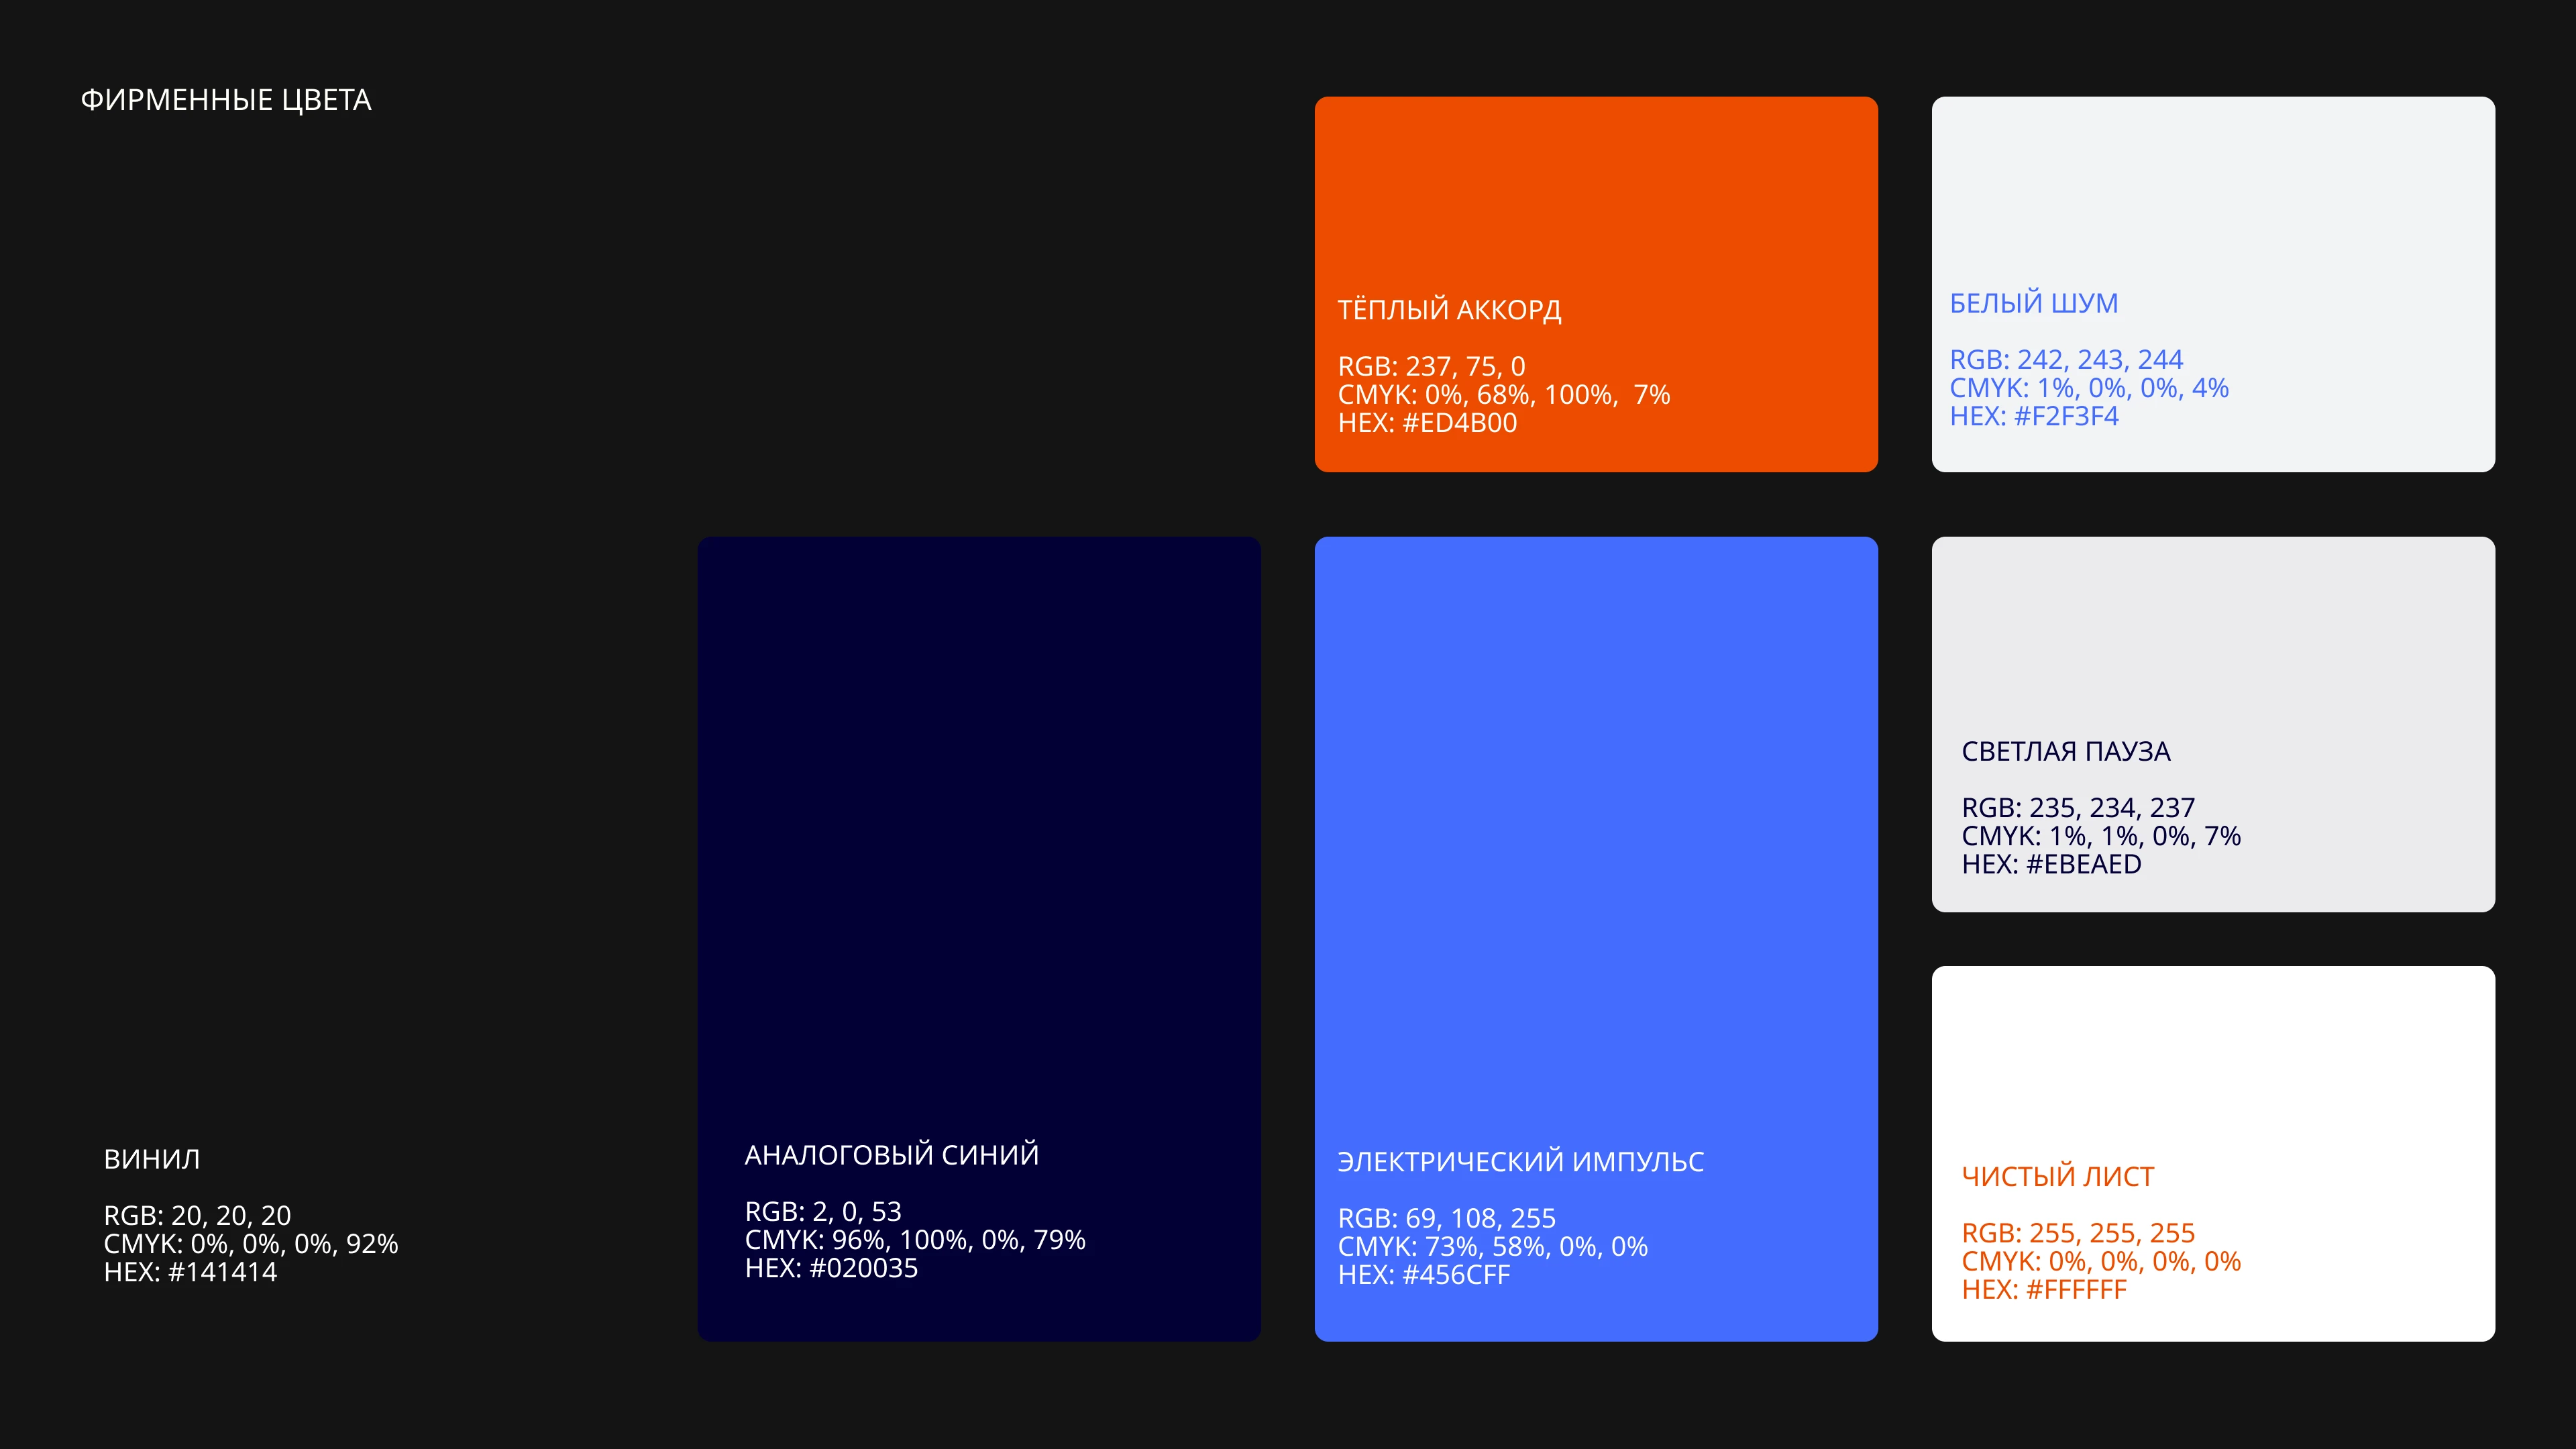Click HEX #456CFF value
Screen dimensions: 2576x1449
1424,1275
